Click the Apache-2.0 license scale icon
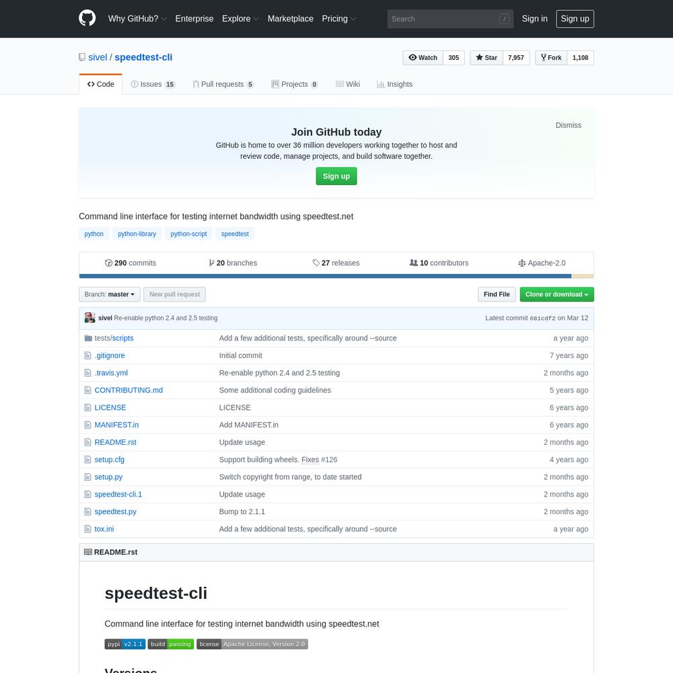 pyautogui.click(x=522, y=262)
